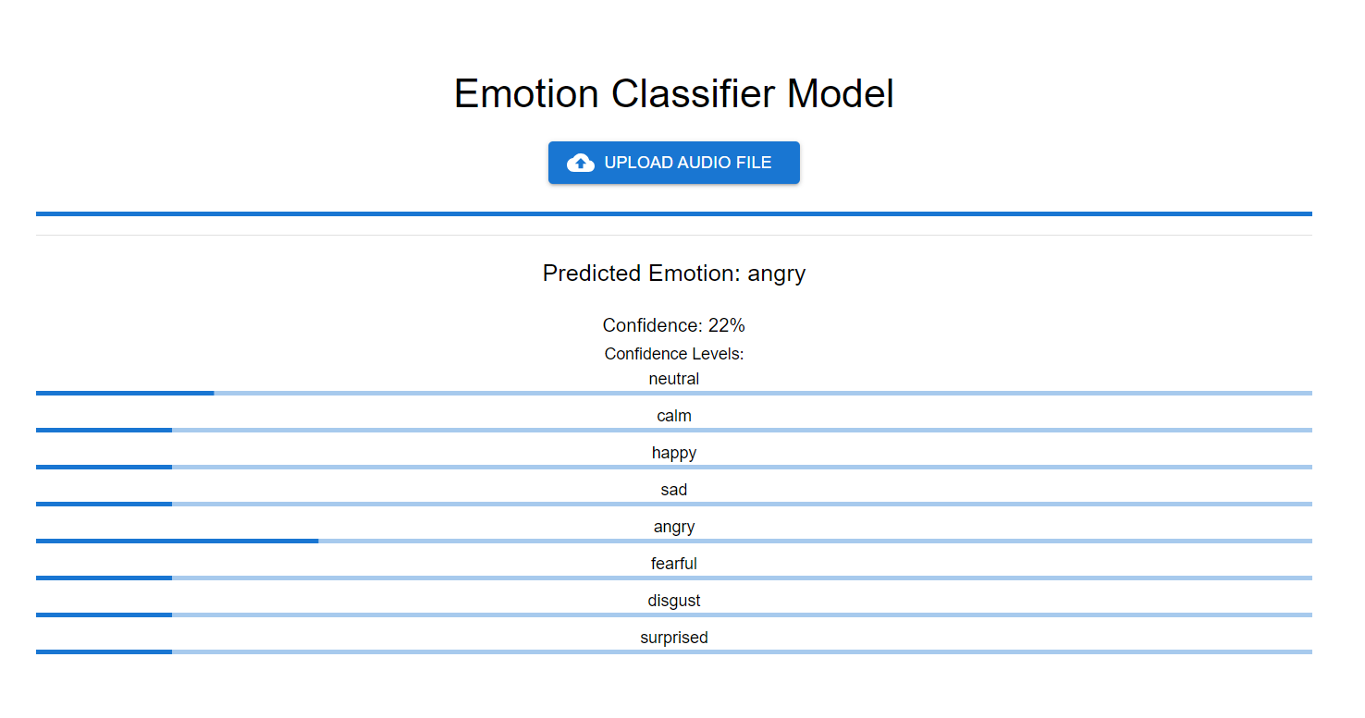Click the Upload Audio File button
The height and width of the screenshot is (718, 1365).
[674, 163]
